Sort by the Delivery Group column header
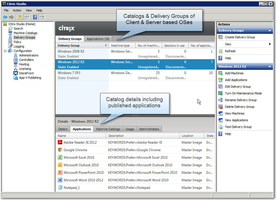The width and height of the screenshot is (276, 200). 82,46
